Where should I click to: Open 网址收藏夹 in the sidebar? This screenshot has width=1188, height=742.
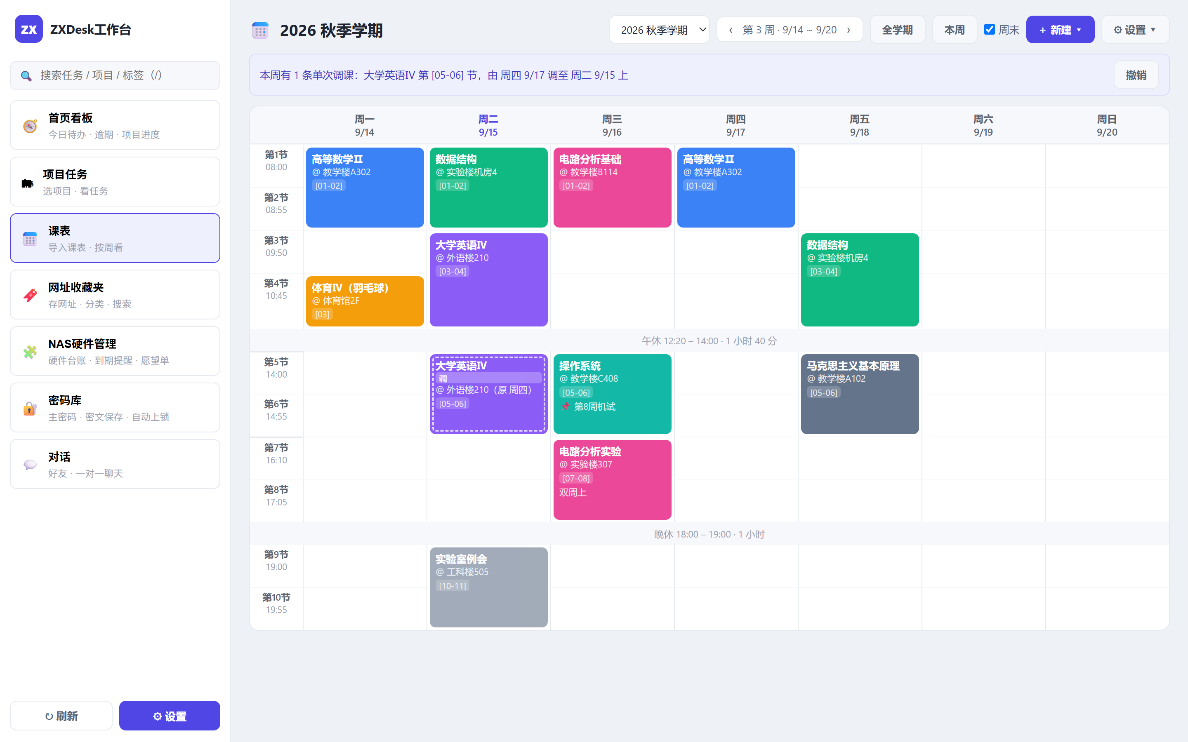(x=115, y=295)
